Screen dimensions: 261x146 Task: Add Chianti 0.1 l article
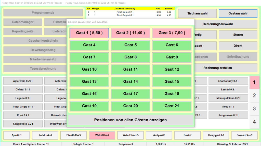coord(23,90)
